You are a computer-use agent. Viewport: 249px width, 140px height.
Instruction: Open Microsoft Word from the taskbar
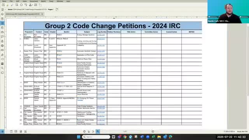point(142,137)
